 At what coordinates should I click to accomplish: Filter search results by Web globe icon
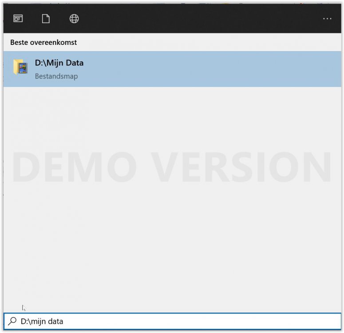74,19
